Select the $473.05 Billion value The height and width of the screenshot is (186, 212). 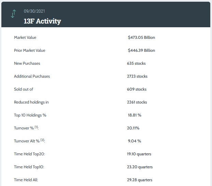click(141, 37)
